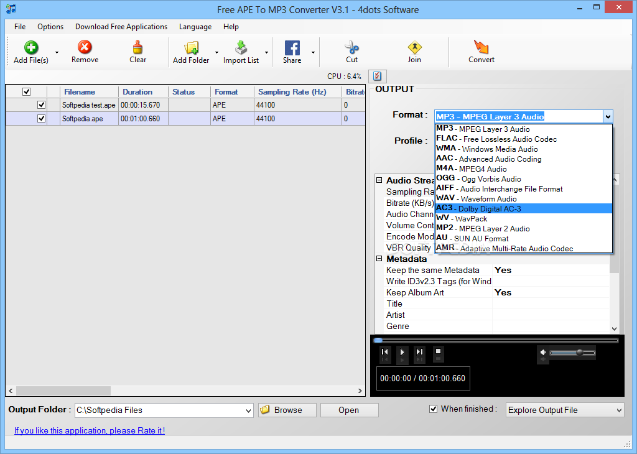Skip to next track in player
The width and height of the screenshot is (637, 454).
click(x=420, y=352)
